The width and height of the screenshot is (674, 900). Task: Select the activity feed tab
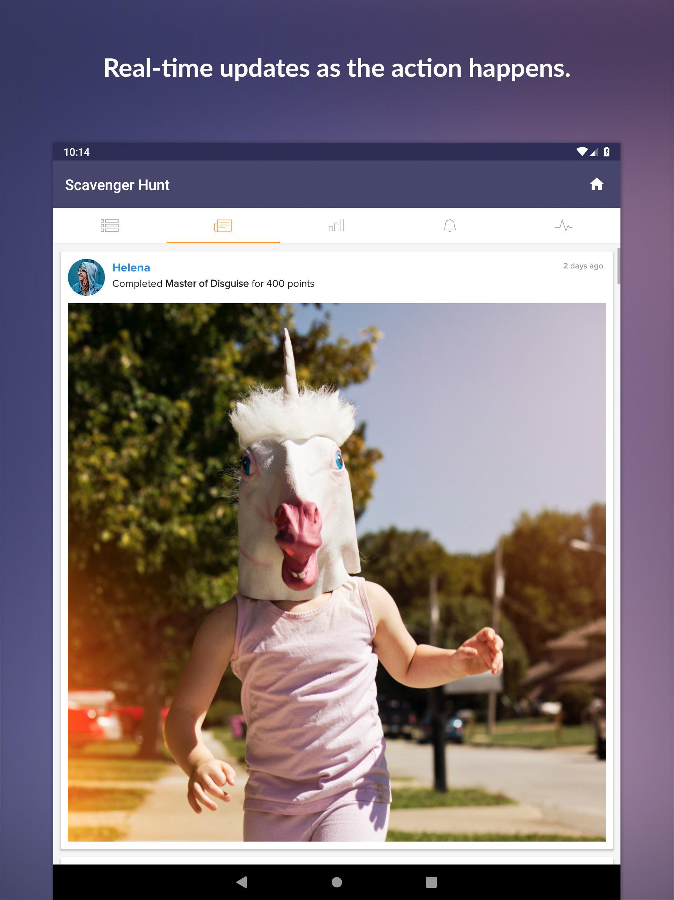[x=223, y=226]
